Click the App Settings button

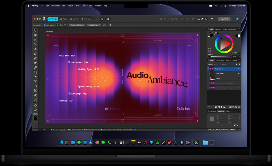pyautogui.click(x=94, y=25)
